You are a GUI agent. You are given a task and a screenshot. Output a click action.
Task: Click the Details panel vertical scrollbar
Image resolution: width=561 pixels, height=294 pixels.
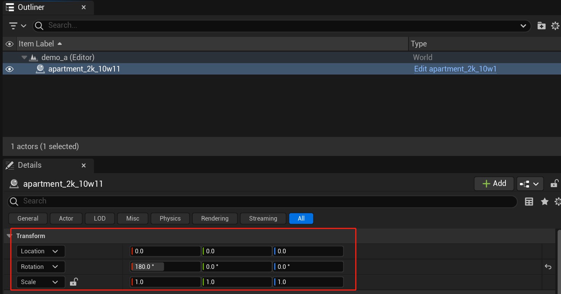(x=559, y=261)
